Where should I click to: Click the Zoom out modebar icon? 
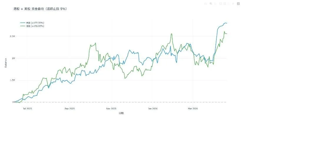click(x=225, y=4)
